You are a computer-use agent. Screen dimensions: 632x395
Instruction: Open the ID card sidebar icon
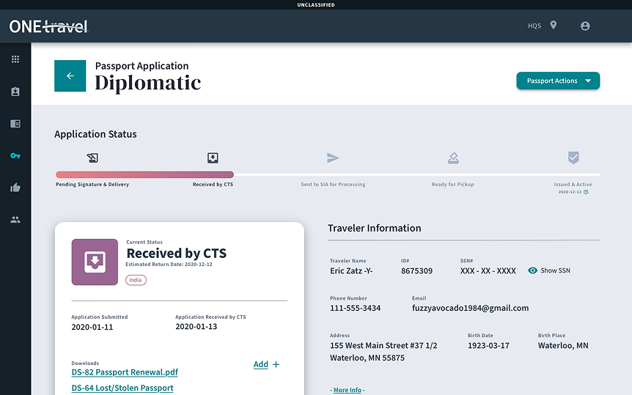point(15,124)
